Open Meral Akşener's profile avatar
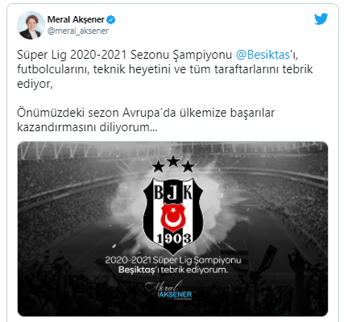 click(x=31, y=26)
